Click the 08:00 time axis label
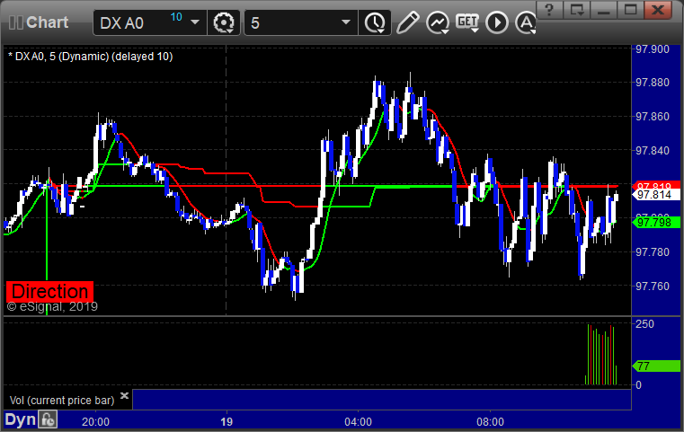684x432 pixels. pos(490,422)
